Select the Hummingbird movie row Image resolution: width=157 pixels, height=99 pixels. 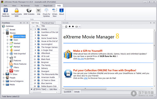click(44, 44)
